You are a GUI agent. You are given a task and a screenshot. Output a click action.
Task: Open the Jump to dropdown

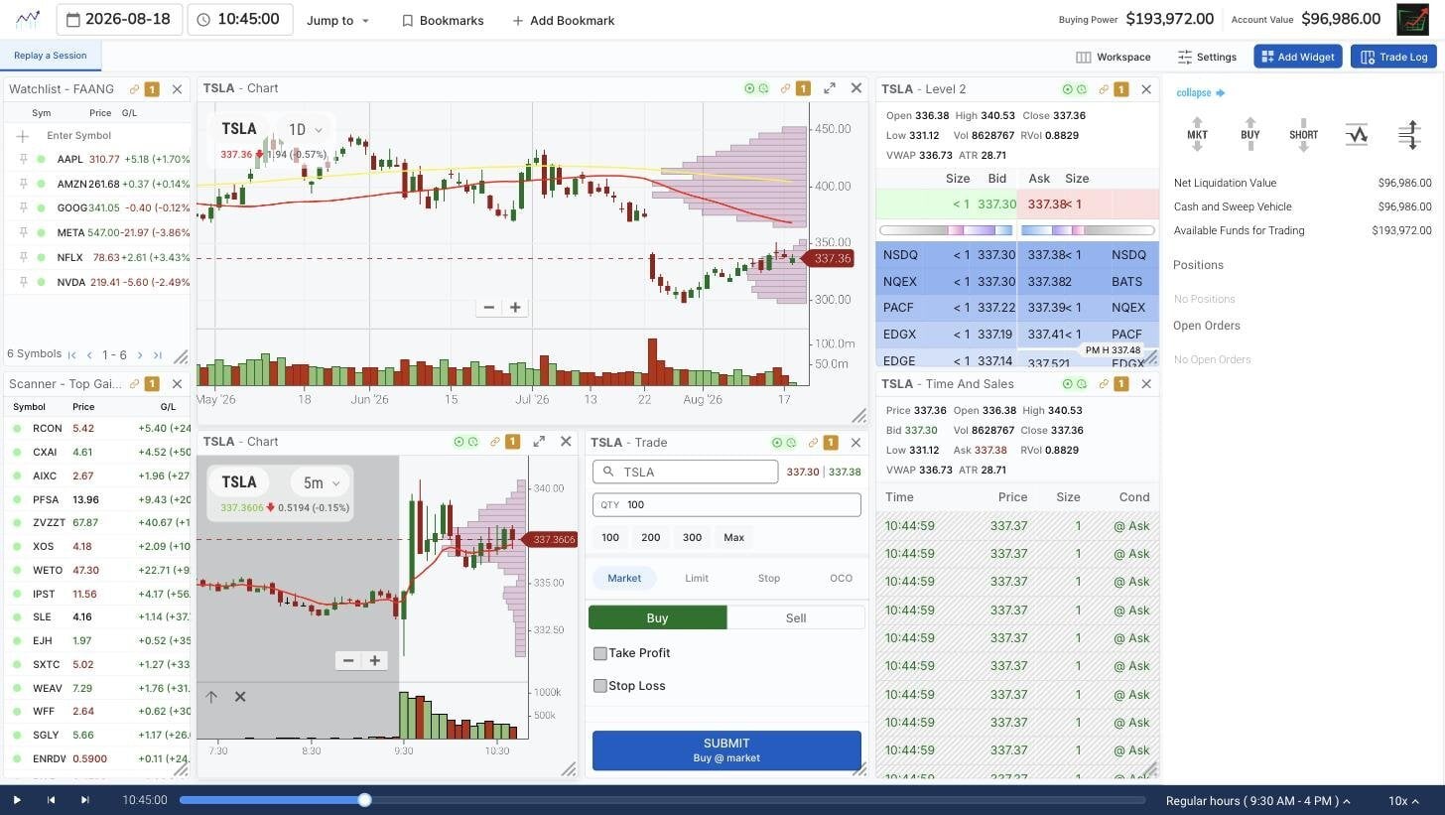(x=337, y=20)
